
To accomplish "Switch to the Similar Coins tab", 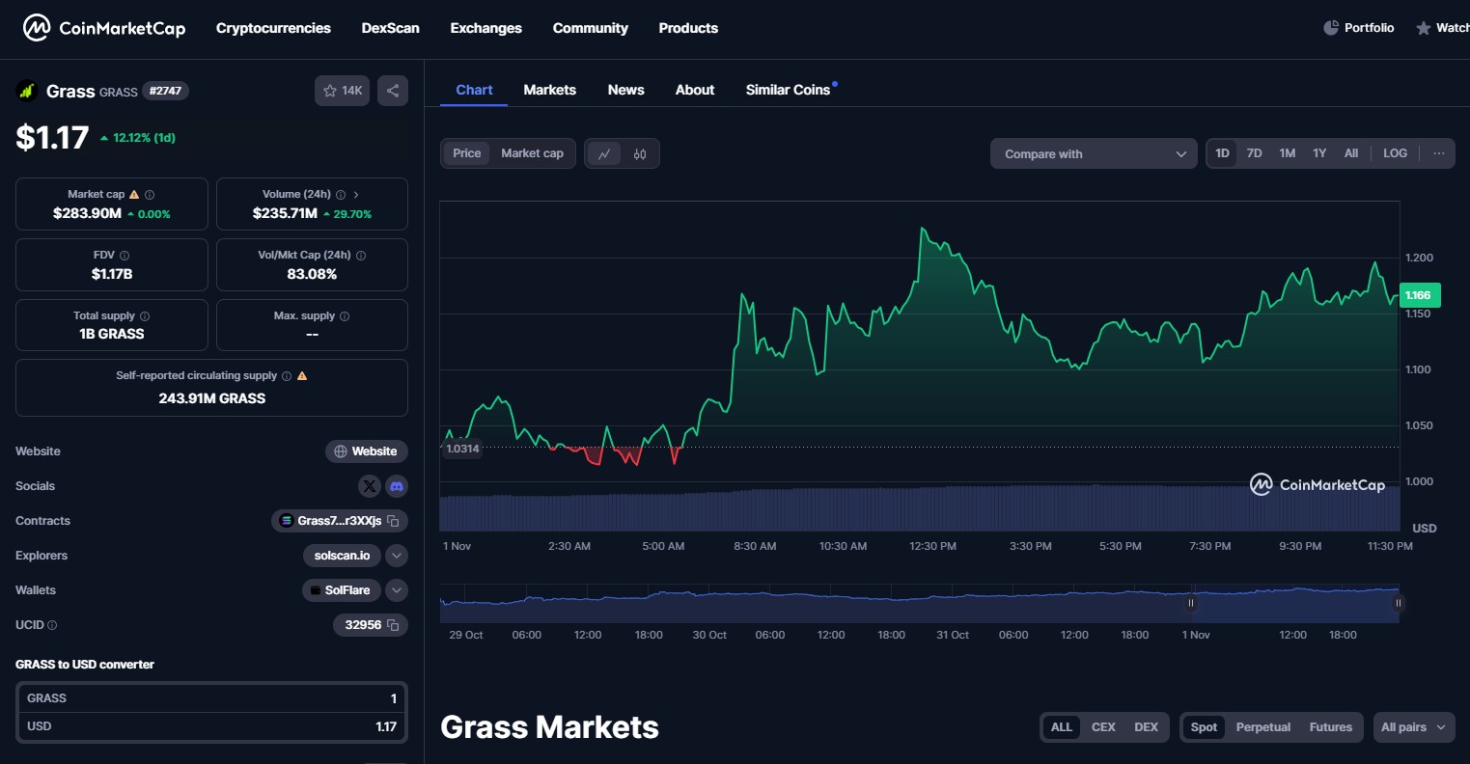I will point(789,90).
